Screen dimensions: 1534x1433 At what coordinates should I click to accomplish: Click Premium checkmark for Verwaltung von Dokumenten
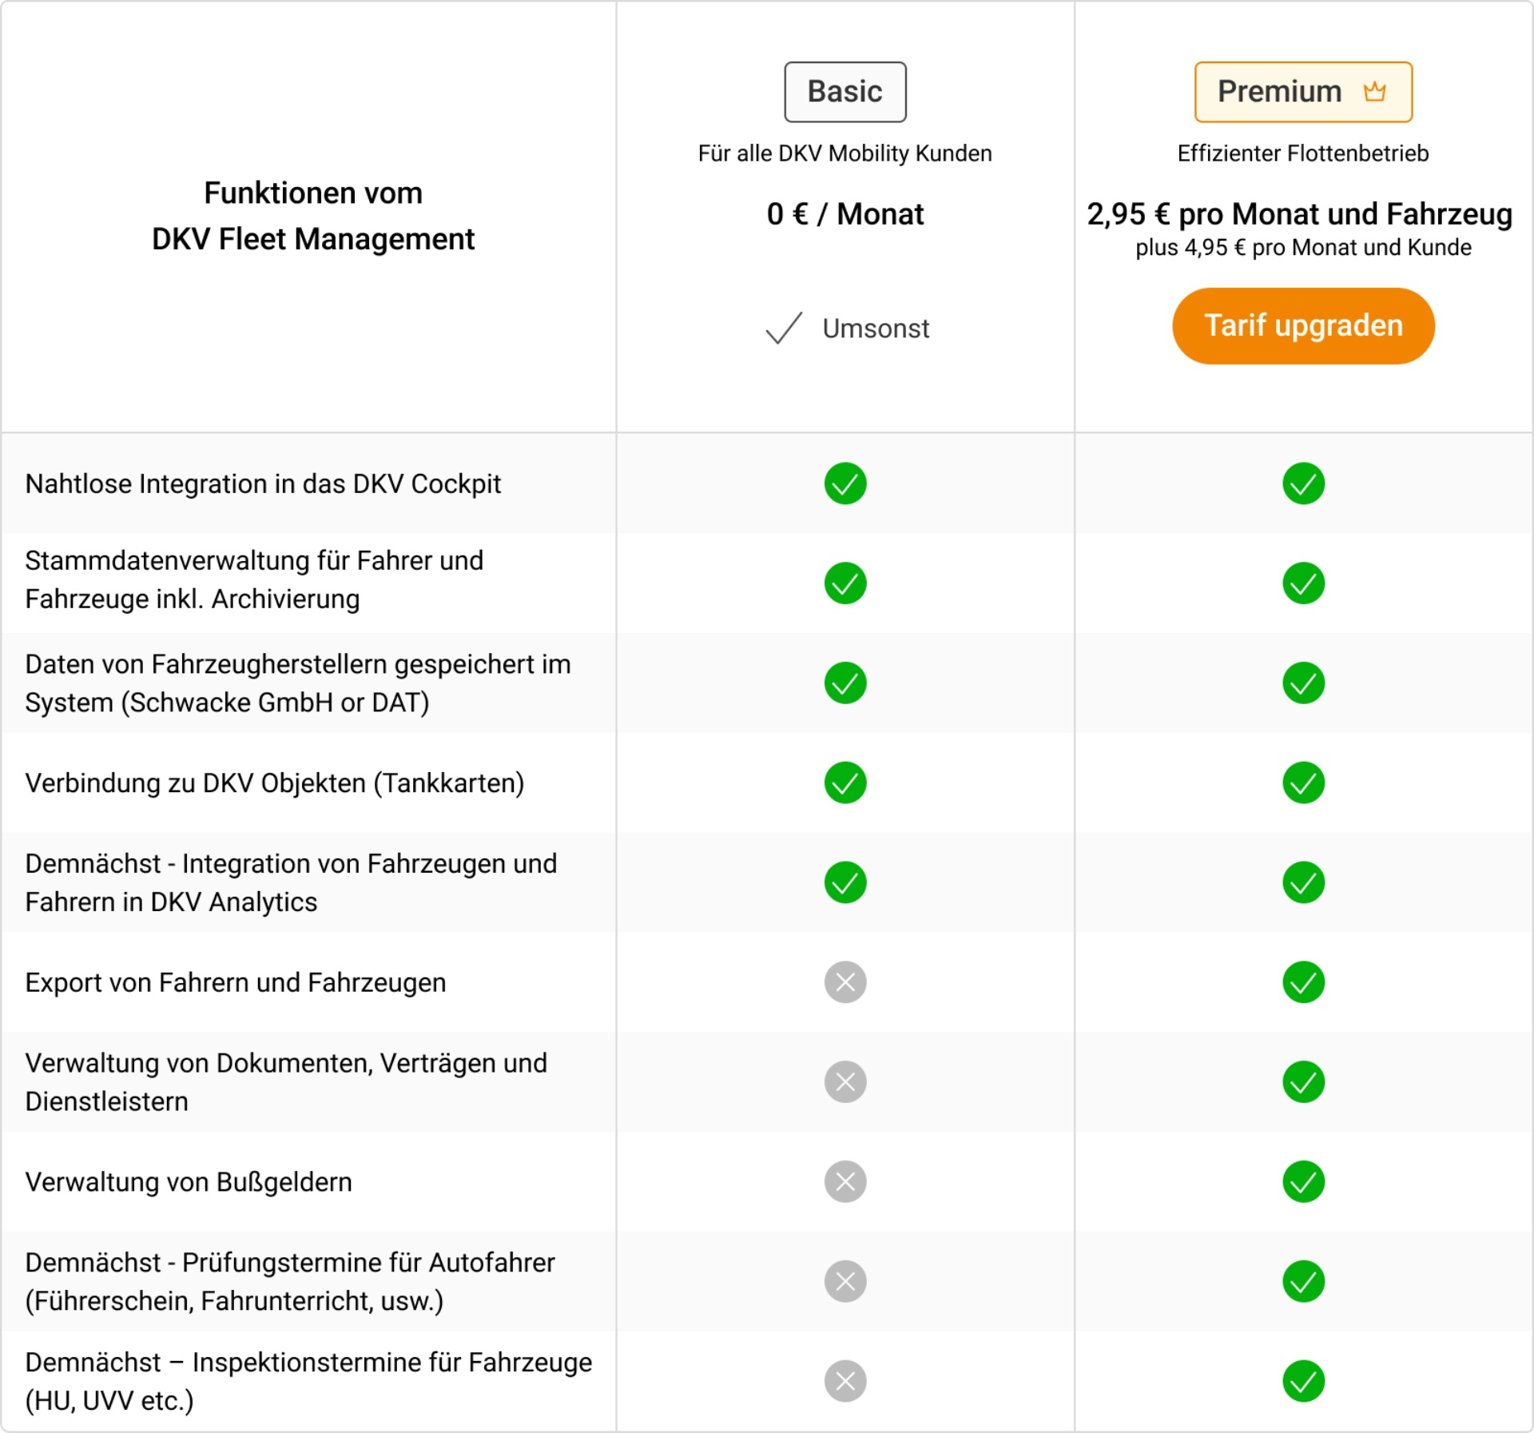(x=1303, y=1082)
